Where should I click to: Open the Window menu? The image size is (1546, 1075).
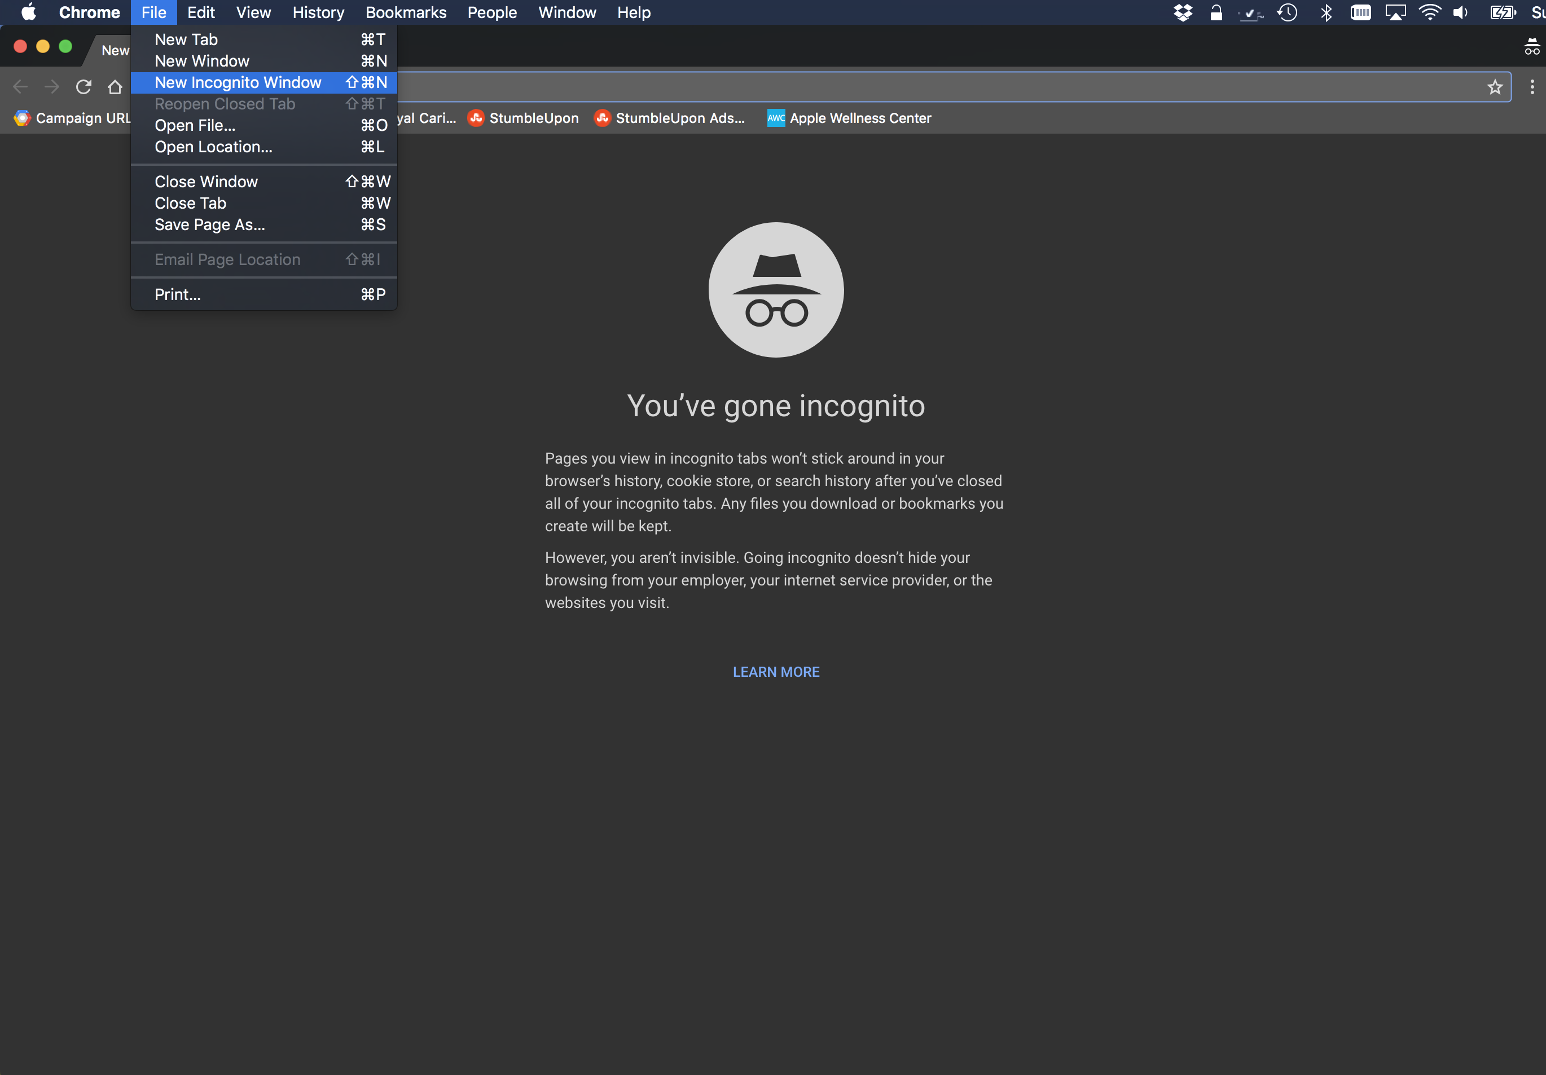[x=567, y=12]
